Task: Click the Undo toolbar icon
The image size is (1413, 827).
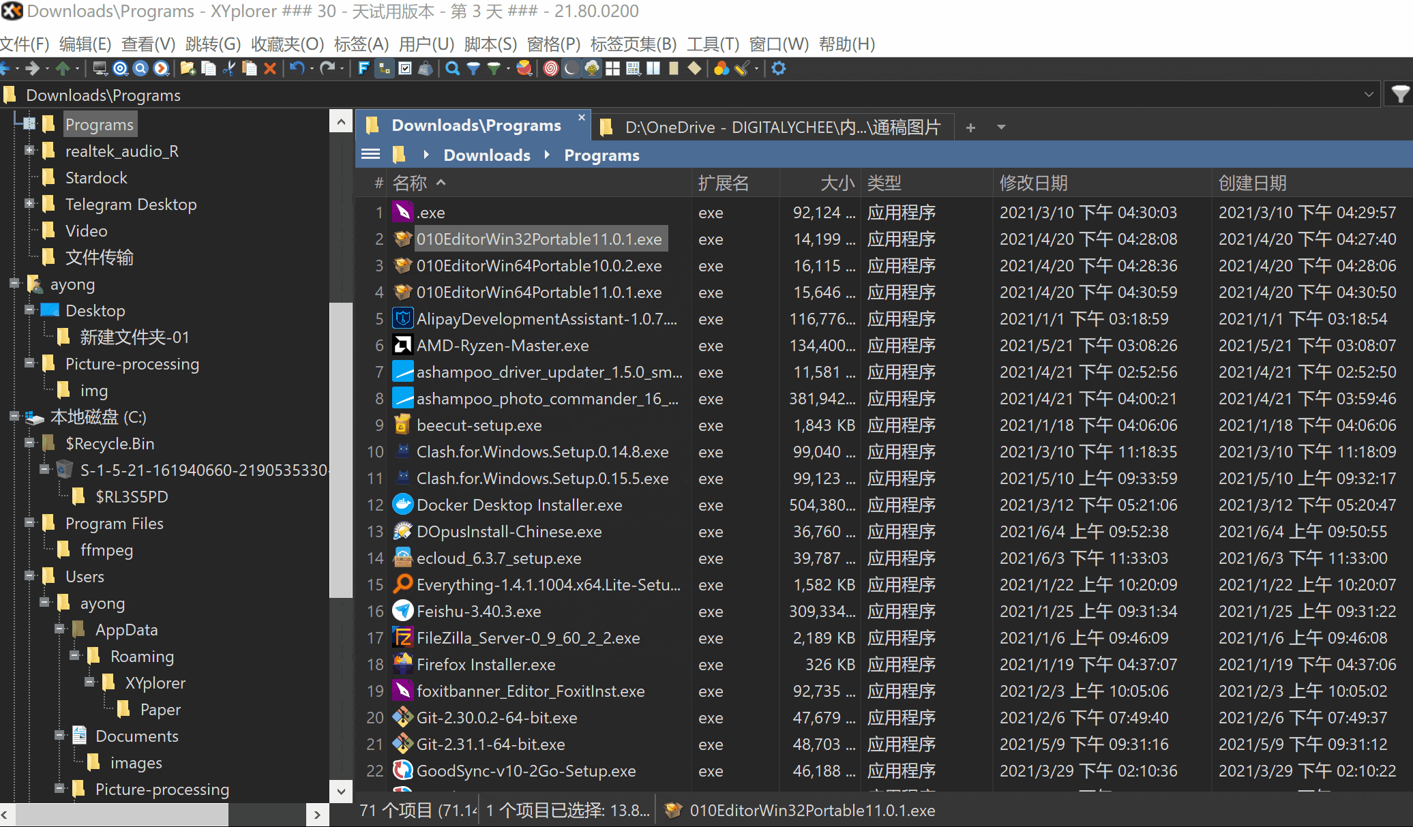Action: (x=297, y=68)
